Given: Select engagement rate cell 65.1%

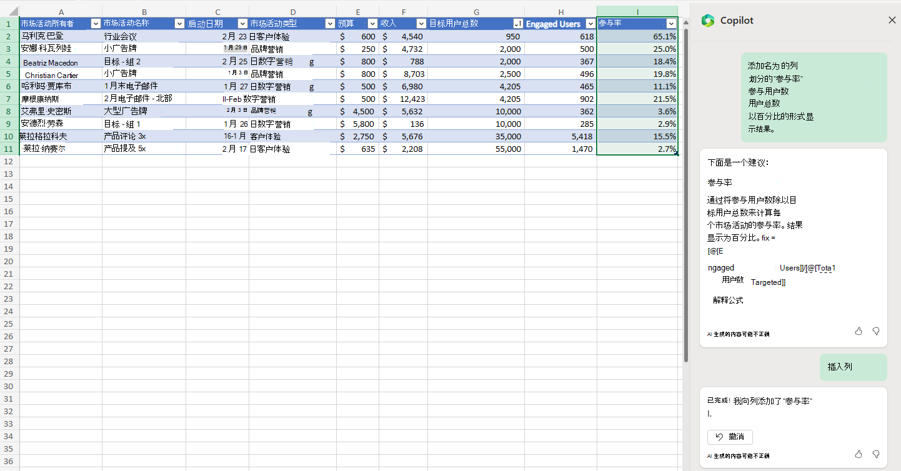Looking at the screenshot, I should click(637, 36).
